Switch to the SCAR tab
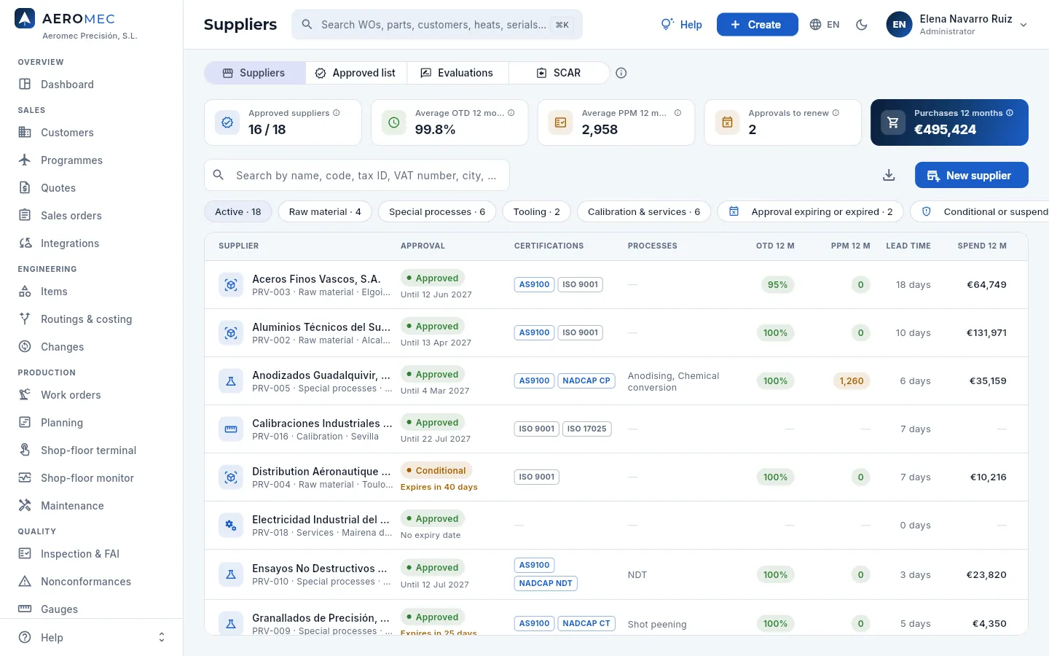 point(559,73)
